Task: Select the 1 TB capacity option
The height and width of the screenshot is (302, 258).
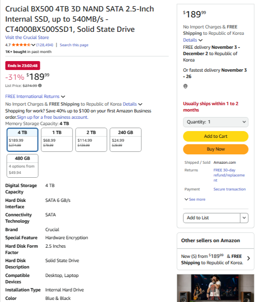Action: tap(57, 139)
